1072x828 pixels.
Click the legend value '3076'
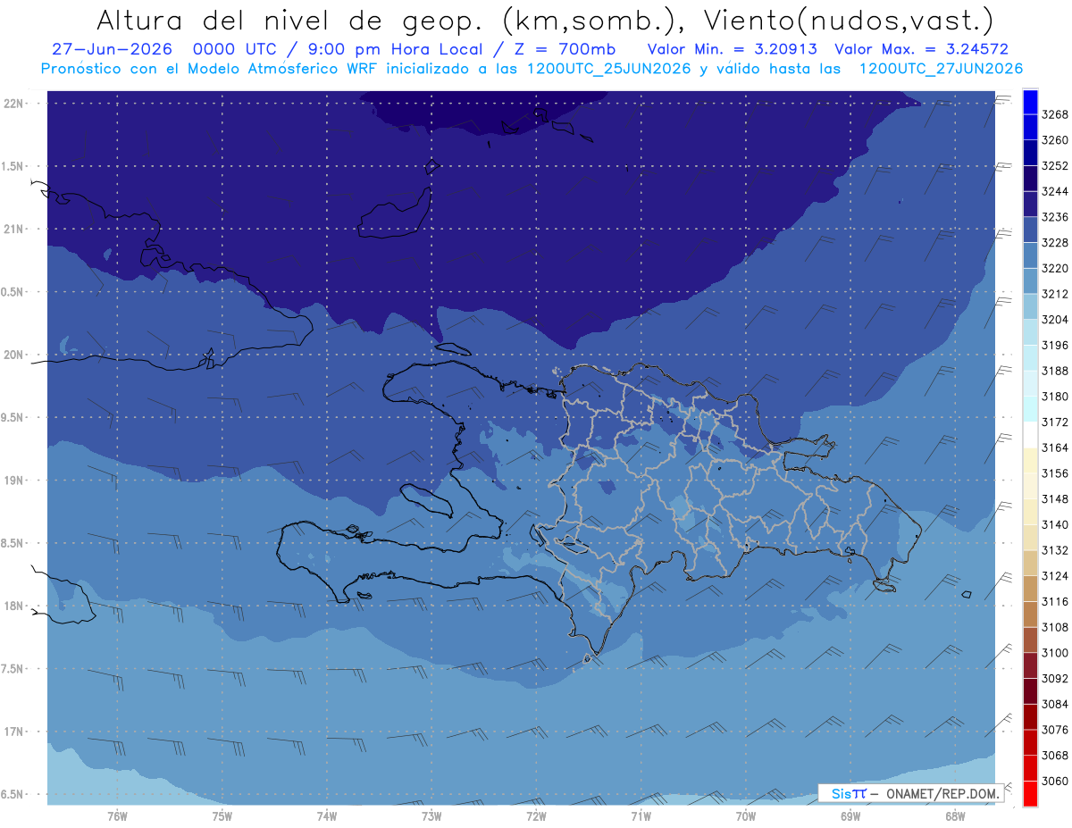click(1055, 730)
